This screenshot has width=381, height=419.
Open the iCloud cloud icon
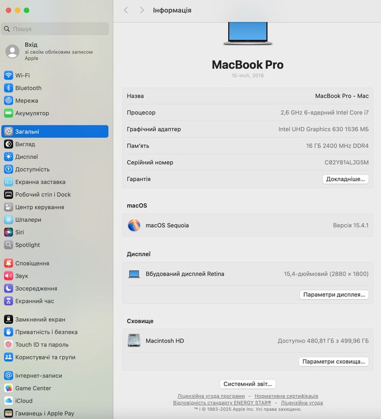point(8,400)
